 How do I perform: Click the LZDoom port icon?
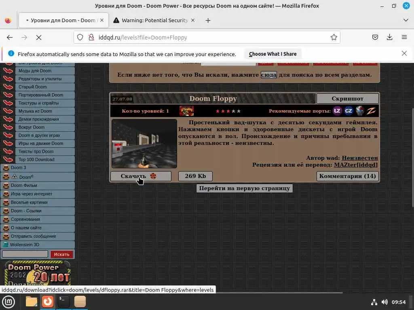click(337, 111)
